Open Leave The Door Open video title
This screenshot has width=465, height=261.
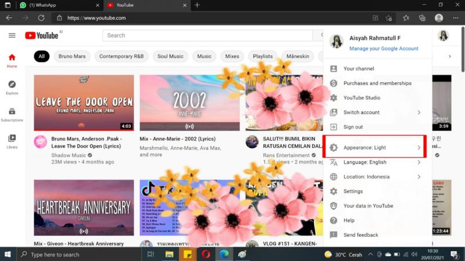87,142
